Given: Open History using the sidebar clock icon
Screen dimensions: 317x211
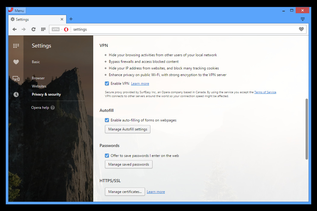Looking at the screenshot, I should [x=16, y=94].
